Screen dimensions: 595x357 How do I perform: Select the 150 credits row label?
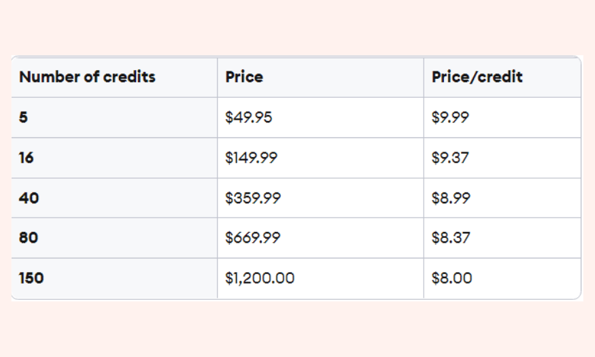[x=31, y=278]
